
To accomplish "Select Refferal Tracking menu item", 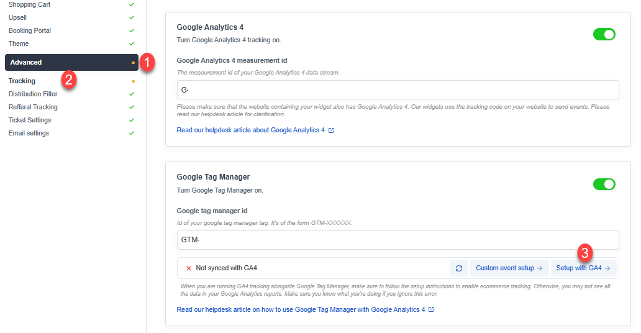I will click(33, 107).
